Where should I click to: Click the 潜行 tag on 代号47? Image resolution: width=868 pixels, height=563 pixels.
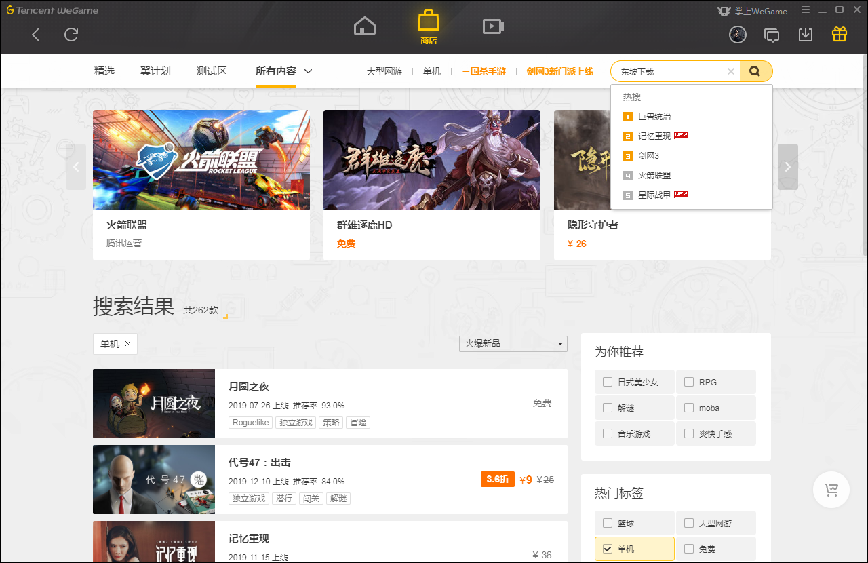coord(284,499)
